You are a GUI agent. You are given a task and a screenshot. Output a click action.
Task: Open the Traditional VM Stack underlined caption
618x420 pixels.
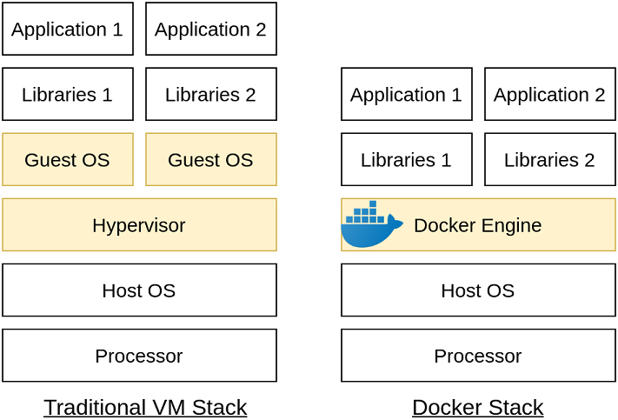[145, 407]
